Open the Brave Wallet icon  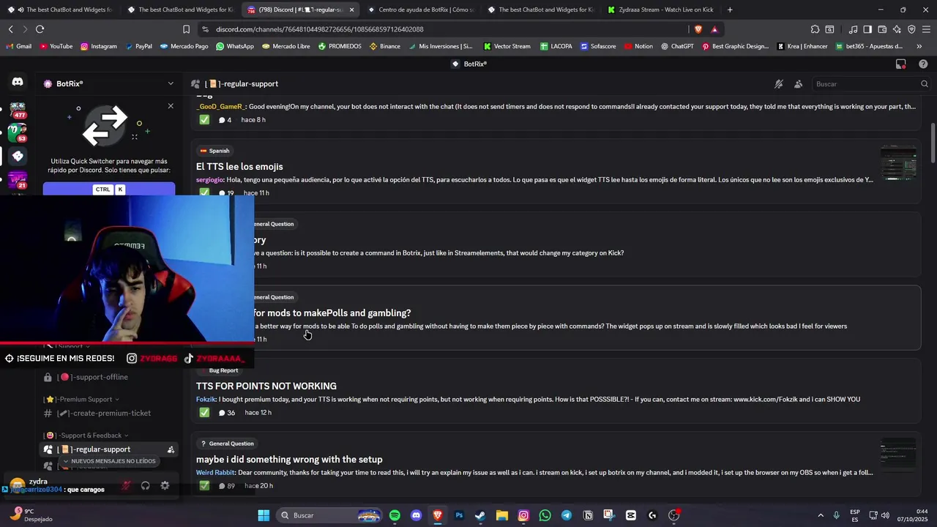click(882, 29)
